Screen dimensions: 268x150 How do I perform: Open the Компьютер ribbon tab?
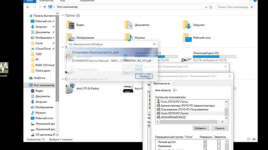click(x=46, y=1)
